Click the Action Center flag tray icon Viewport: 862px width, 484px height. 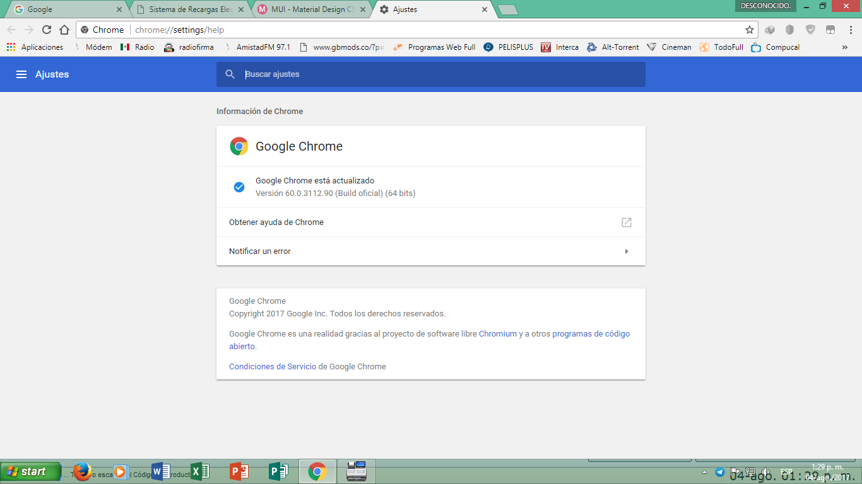[x=735, y=472]
